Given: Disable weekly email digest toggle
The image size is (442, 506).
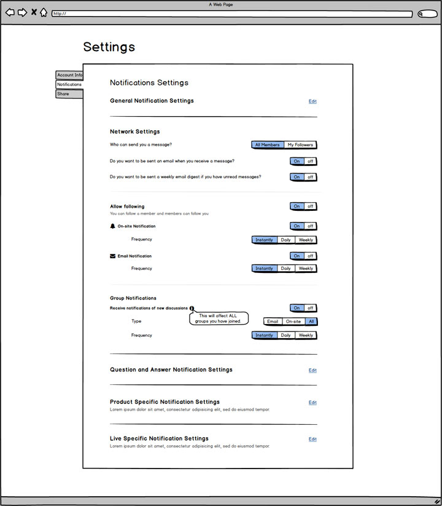Looking at the screenshot, I should [310, 177].
